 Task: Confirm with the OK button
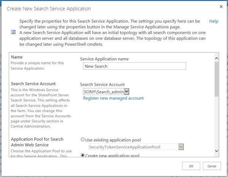191,166
